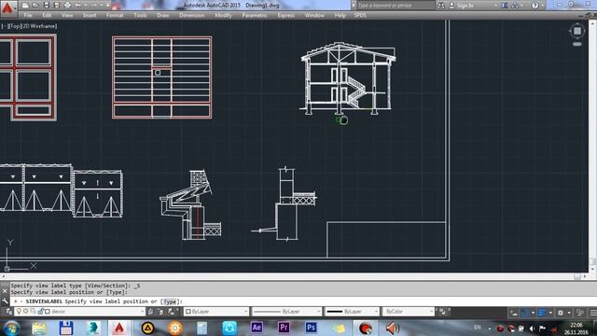Click the Undo arrow in Quick Access toolbar

pos(78,6)
